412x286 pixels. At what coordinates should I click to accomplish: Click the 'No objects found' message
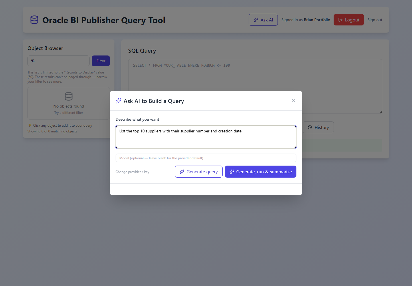(x=69, y=106)
